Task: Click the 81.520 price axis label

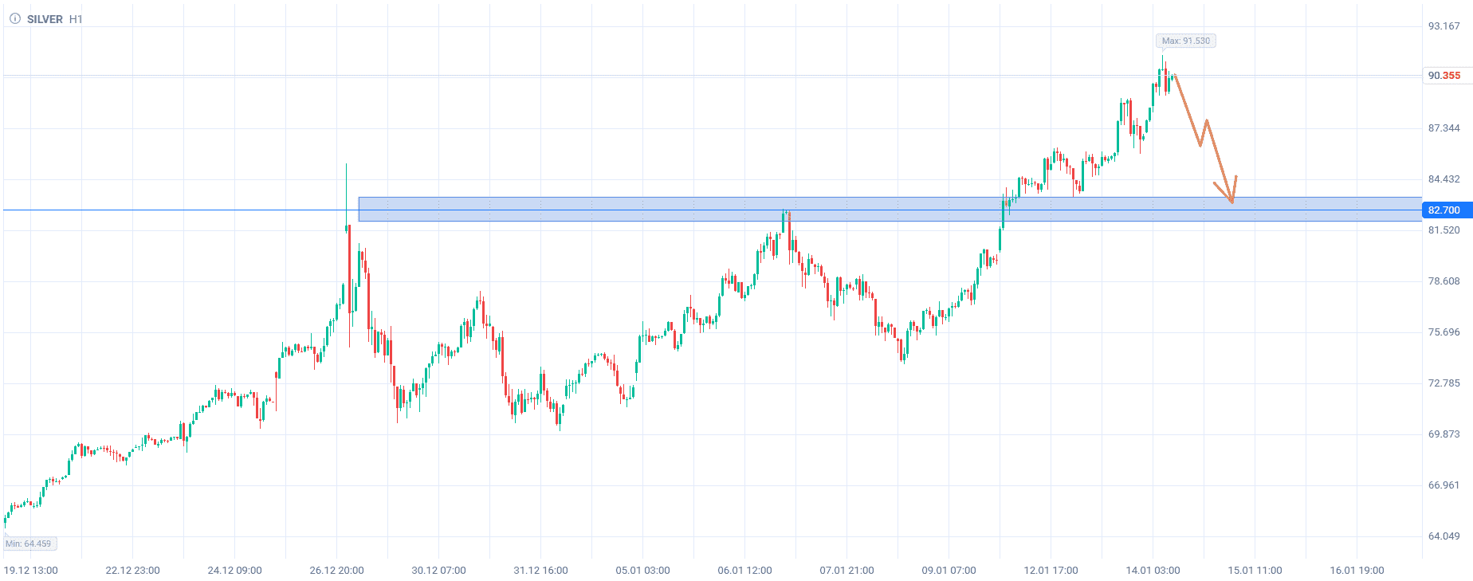Action: 1444,230
